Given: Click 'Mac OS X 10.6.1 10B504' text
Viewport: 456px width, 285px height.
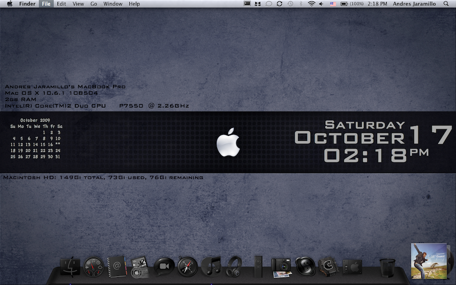Looking at the screenshot, I should [51, 93].
